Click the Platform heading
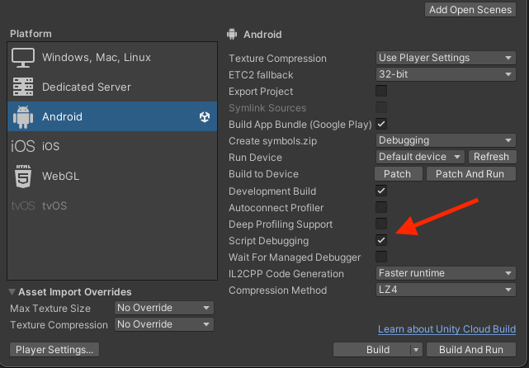This screenshot has width=529, height=368. (31, 34)
